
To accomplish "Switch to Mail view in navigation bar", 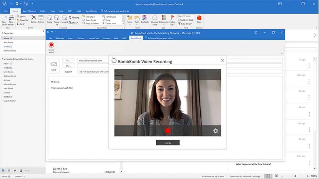I will pyautogui.click(x=3, y=171).
